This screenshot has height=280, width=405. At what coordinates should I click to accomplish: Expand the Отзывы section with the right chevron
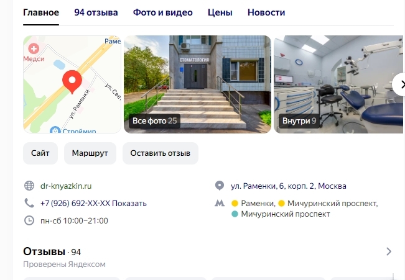tap(389, 251)
